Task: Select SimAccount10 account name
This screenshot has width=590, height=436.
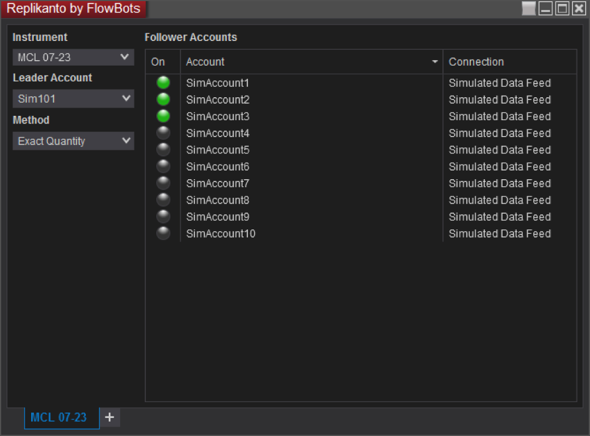Action: tap(221, 234)
